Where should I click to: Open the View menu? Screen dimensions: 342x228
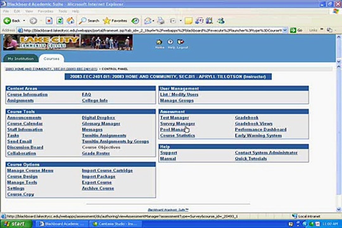(29, 11)
